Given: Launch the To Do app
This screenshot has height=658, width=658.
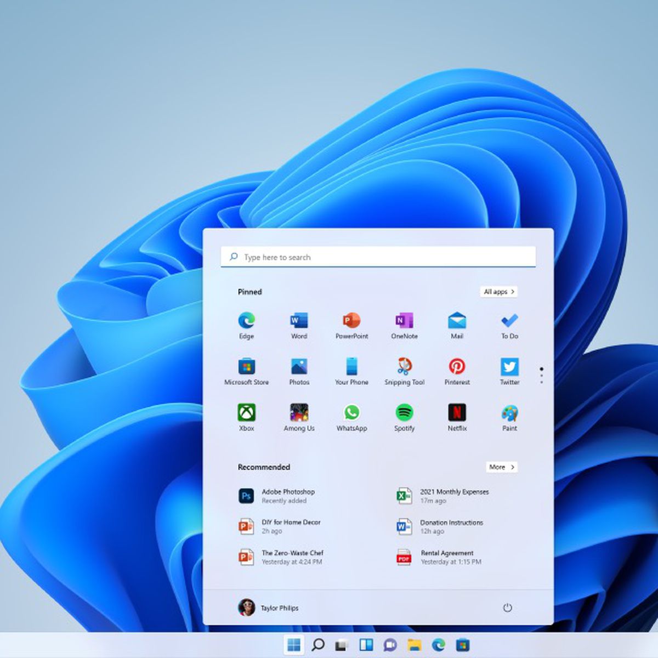Looking at the screenshot, I should click(x=509, y=326).
